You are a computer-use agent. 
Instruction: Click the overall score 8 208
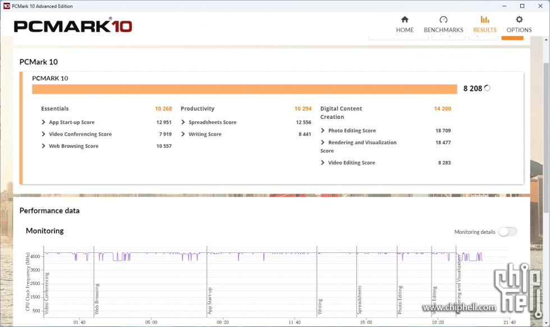coord(473,88)
